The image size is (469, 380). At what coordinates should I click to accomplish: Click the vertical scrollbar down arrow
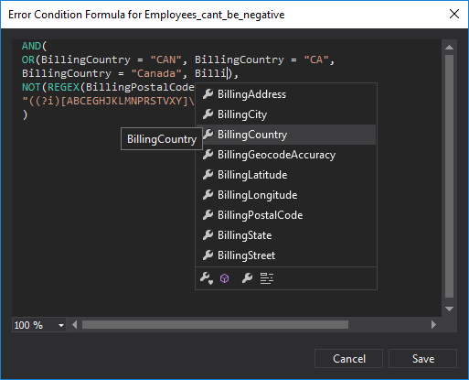tap(449, 309)
